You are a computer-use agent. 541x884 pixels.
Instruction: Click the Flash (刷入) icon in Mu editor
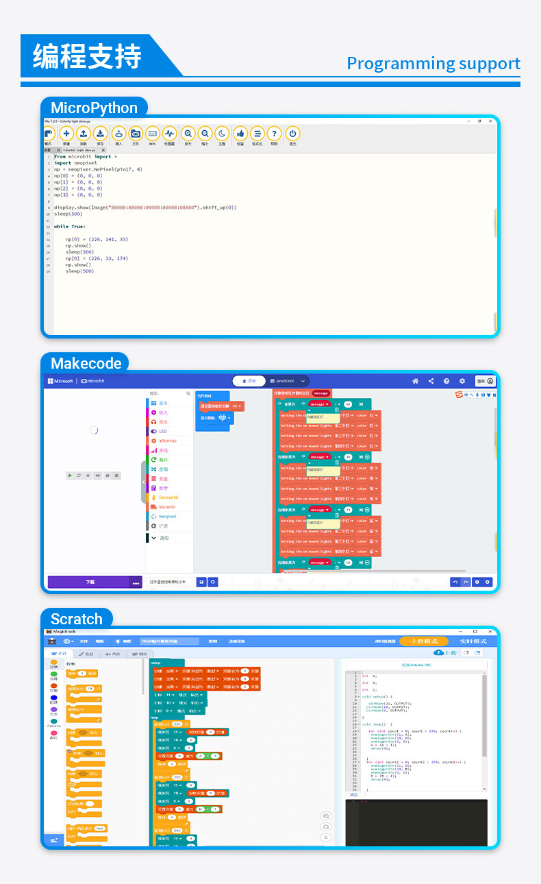point(118,135)
